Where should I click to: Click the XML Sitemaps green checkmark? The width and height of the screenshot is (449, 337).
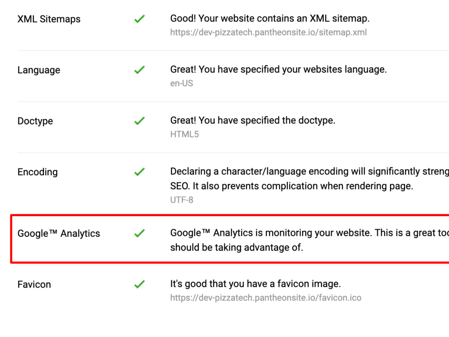click(x=140, y=19)
